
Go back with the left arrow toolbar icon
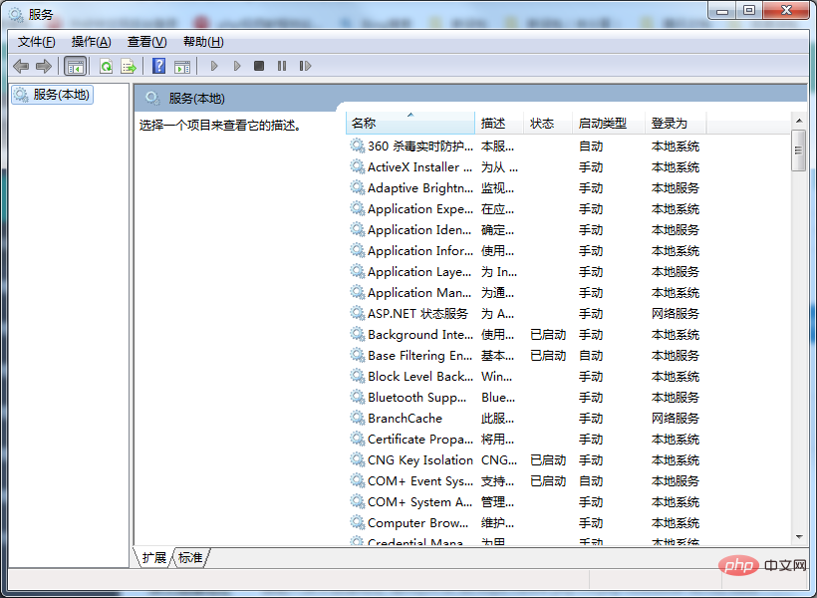[x=21, y=66]
